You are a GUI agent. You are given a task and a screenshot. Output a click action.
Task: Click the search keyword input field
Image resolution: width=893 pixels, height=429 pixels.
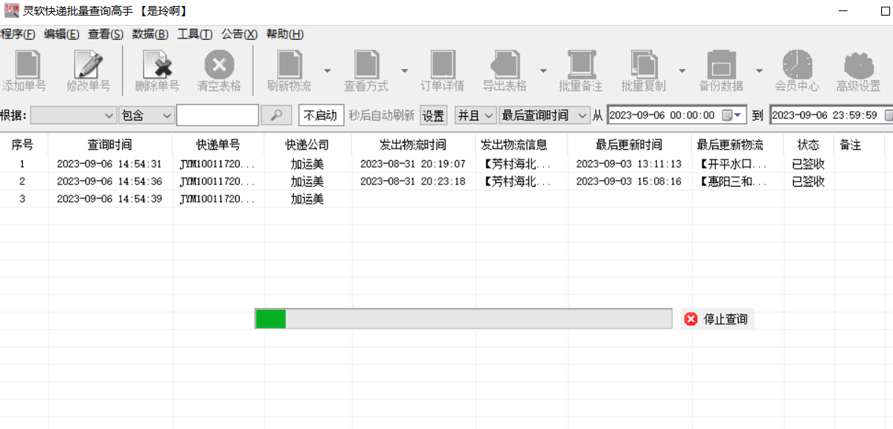click(x=218, y=115)
